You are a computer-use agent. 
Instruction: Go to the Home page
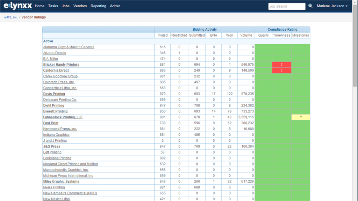40,6
